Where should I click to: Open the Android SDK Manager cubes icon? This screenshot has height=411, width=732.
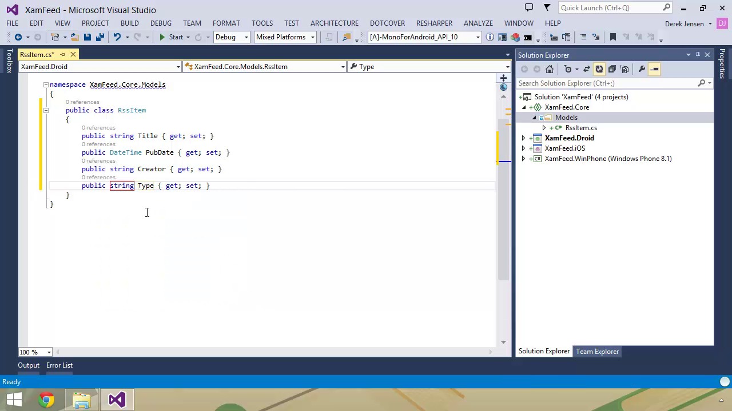tap(515, 37)
